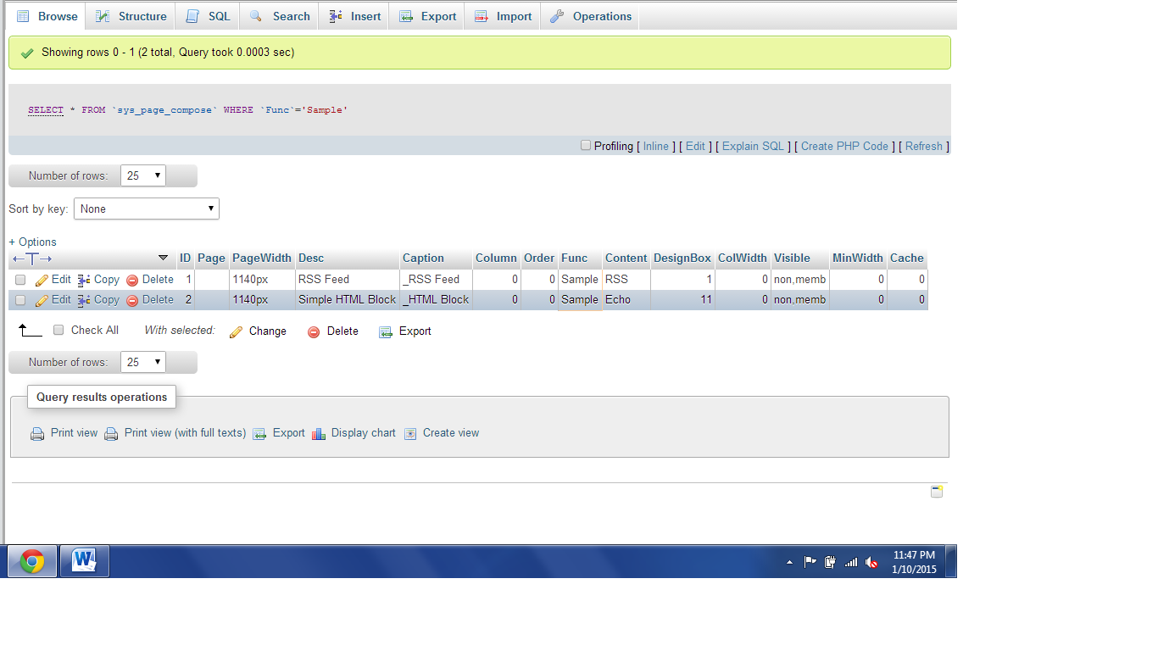Click the Create view icon

[410, 434]
